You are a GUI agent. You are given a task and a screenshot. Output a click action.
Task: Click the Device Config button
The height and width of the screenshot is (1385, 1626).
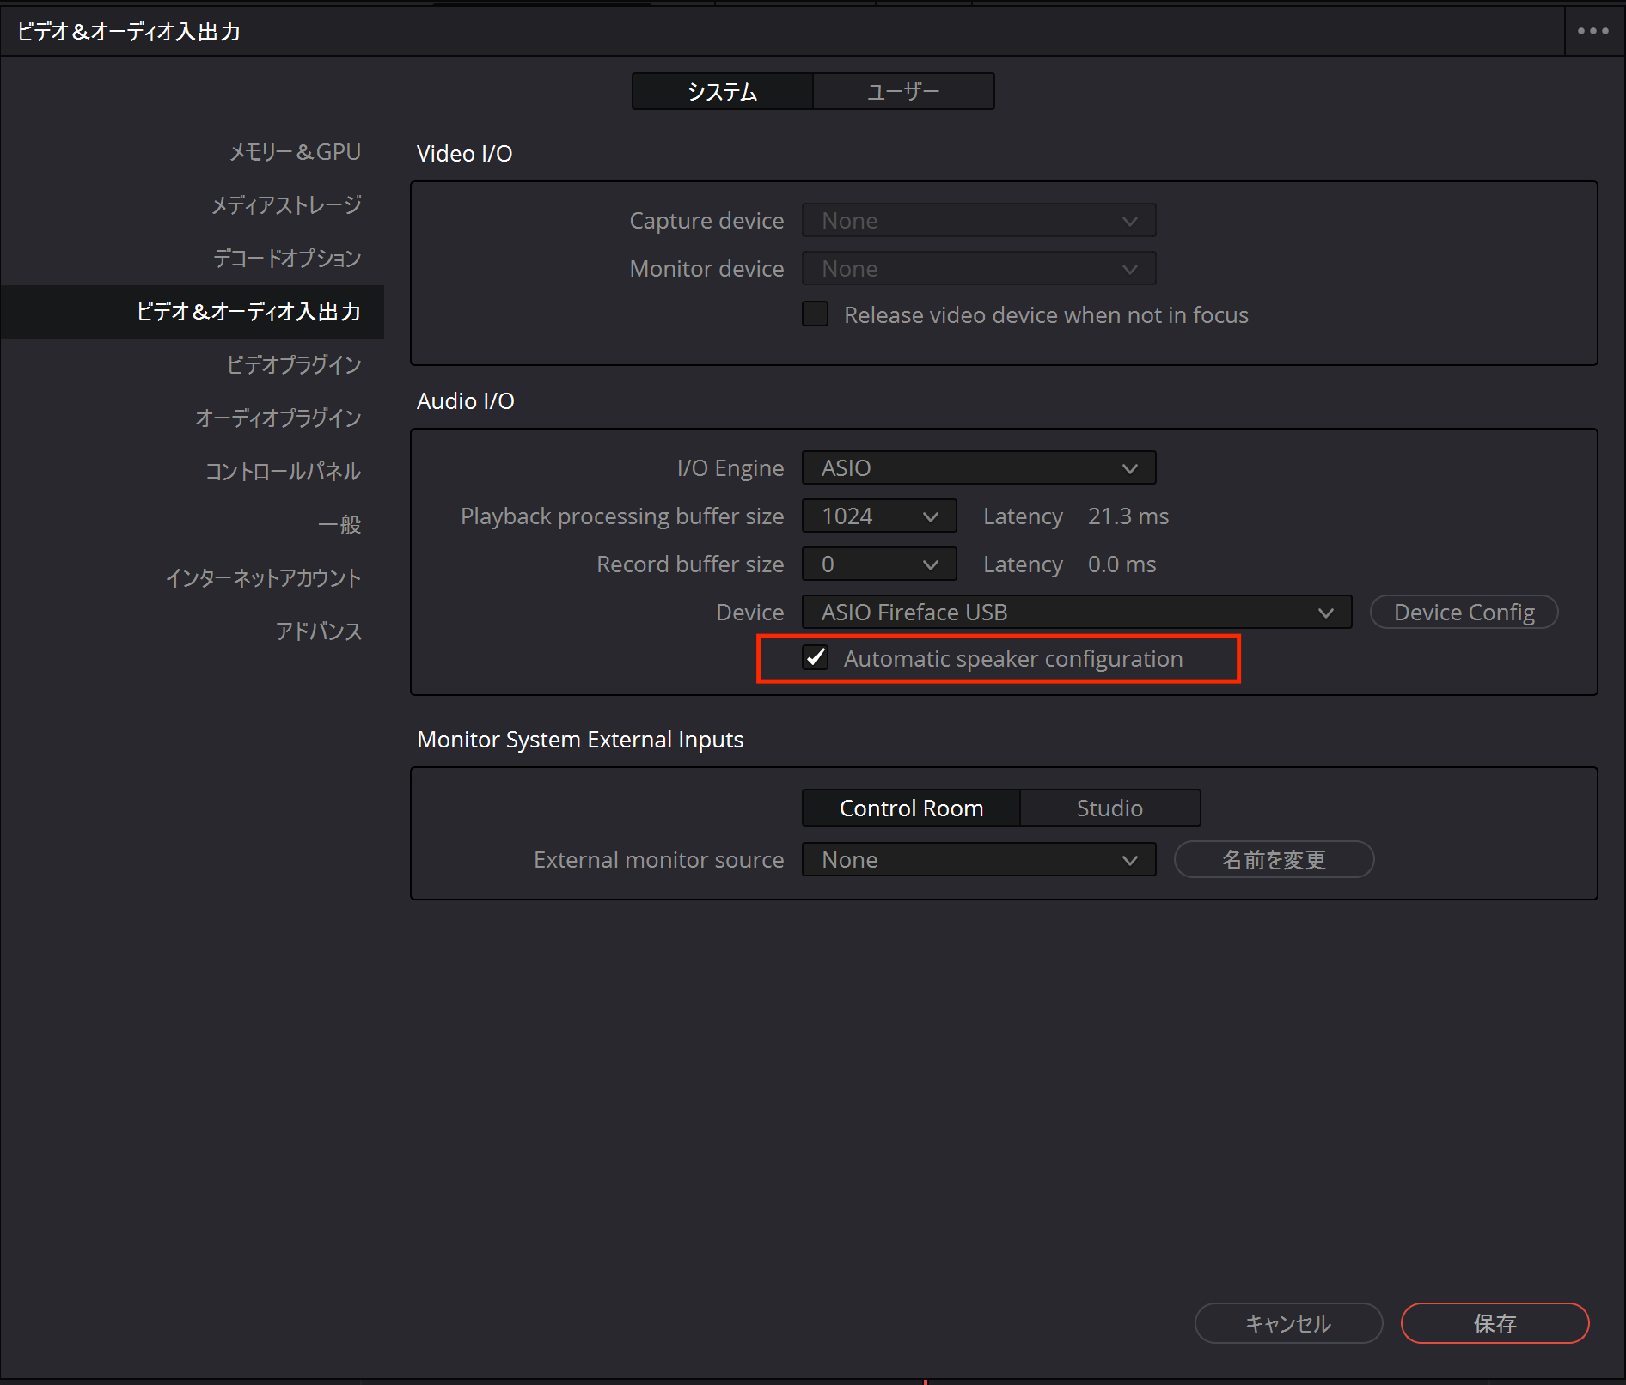coord(1463,613)
